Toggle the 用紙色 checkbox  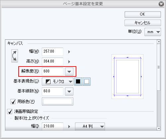click(13, 102)
